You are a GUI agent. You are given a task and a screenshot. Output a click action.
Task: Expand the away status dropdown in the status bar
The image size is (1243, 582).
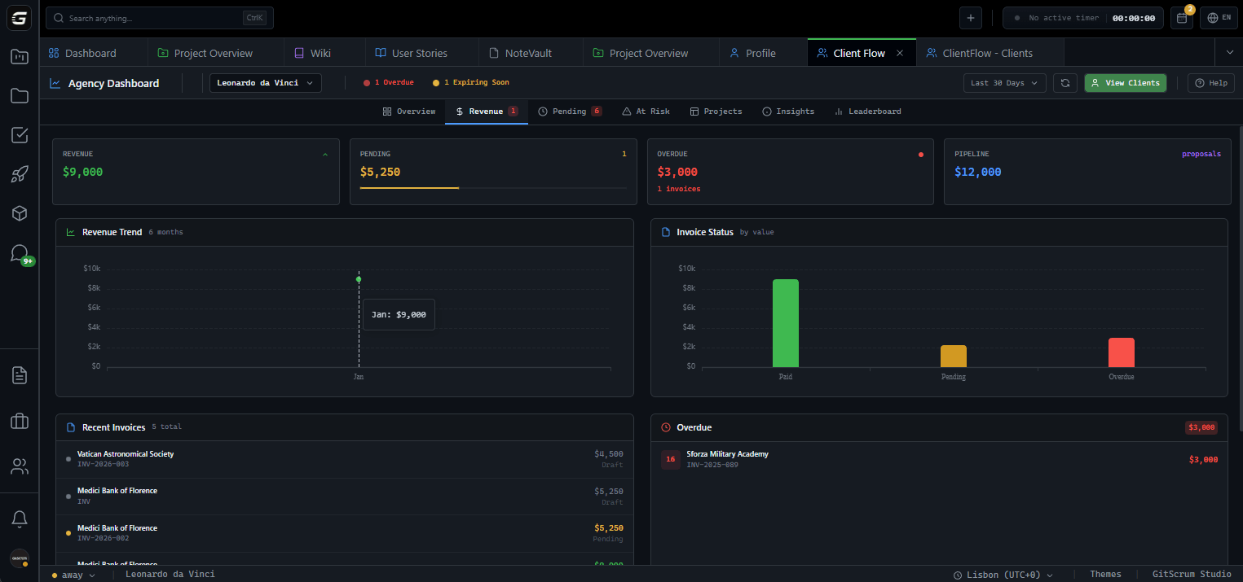point(73,574)
